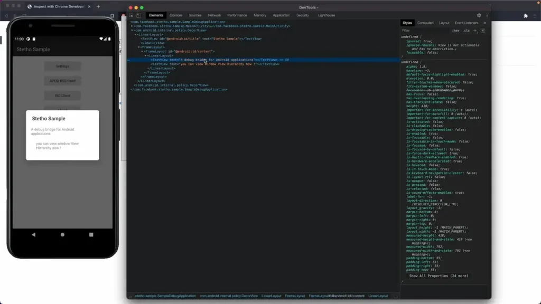
Task: Open the Sources tab
Action: pyautogui.click(x=195, y=15)
